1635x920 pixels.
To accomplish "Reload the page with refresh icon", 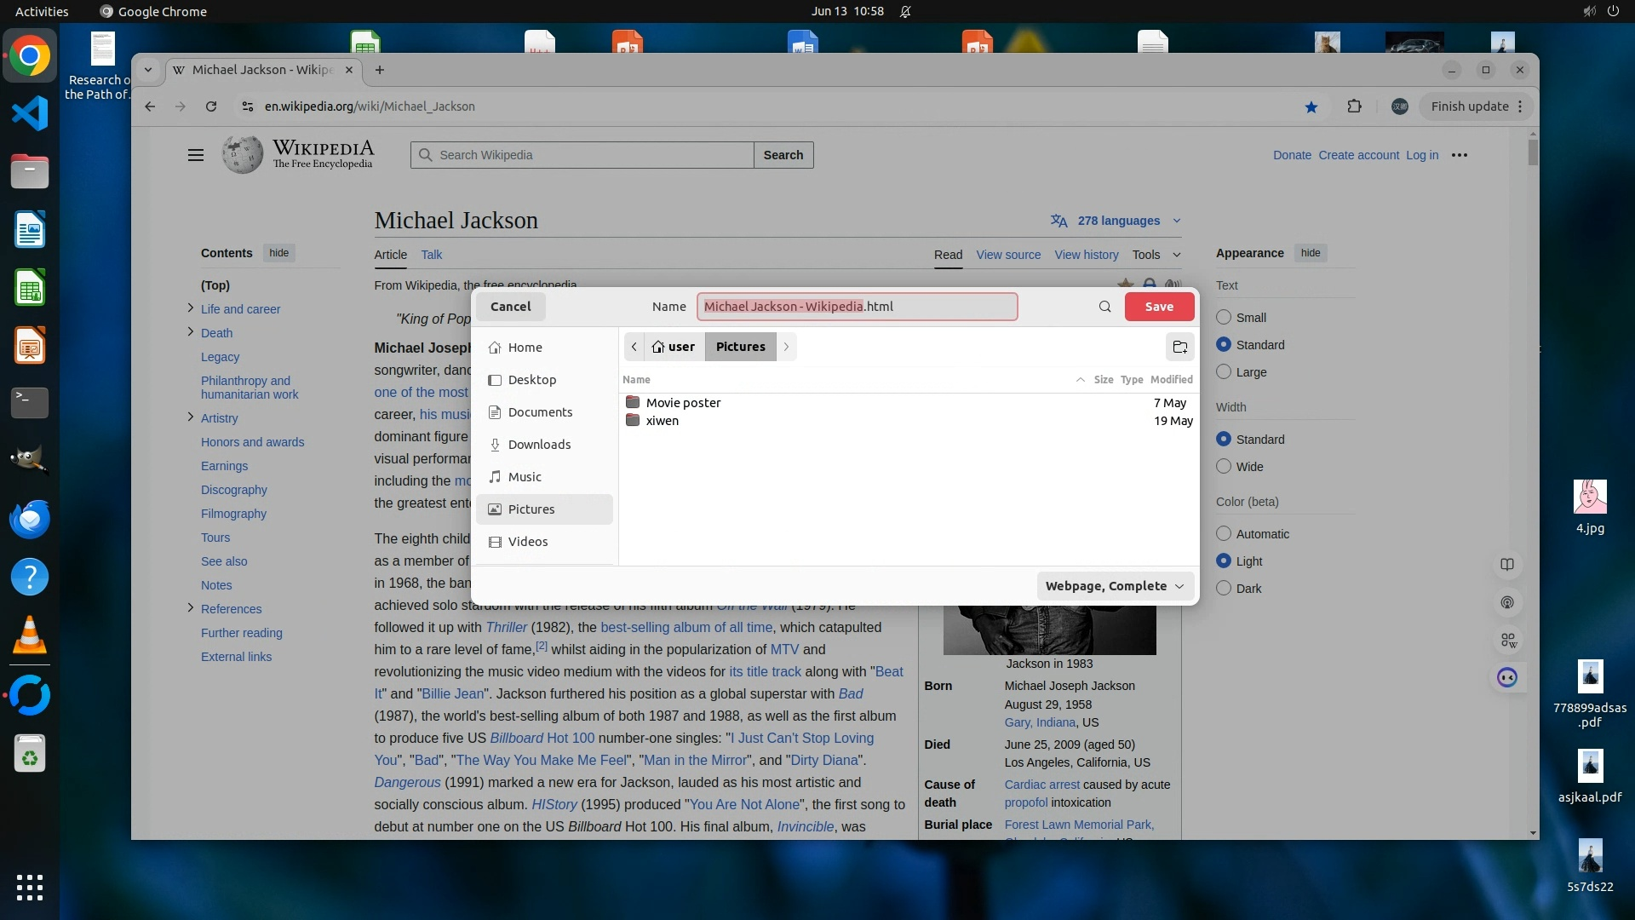I will (211, 106).
